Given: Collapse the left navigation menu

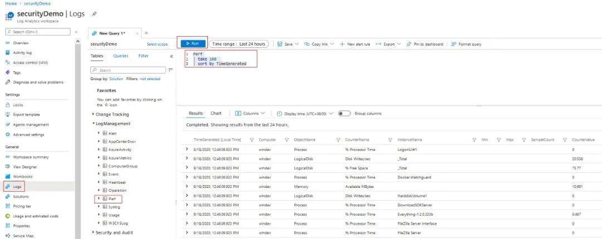Looking at the screenshot, I should coord(76,32).
